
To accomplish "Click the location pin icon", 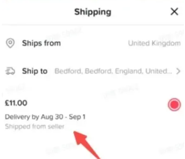I will (10, 43).
